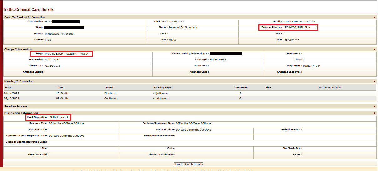The width and height of the screenshot is (378, 171).
Task: Click the Released On Summons status value
Action: [183, 27]
